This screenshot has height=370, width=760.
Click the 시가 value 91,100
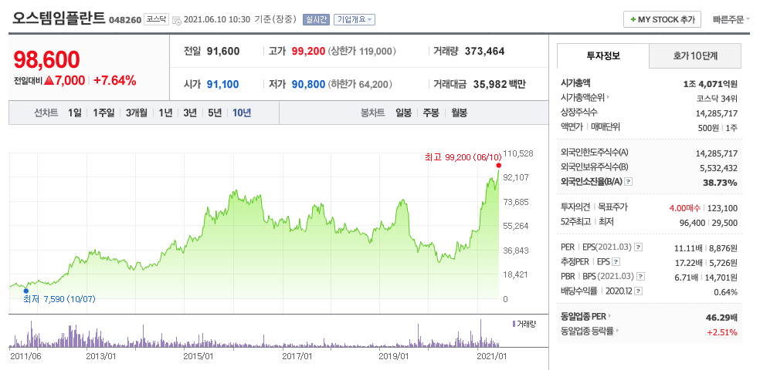pos(223,84)
